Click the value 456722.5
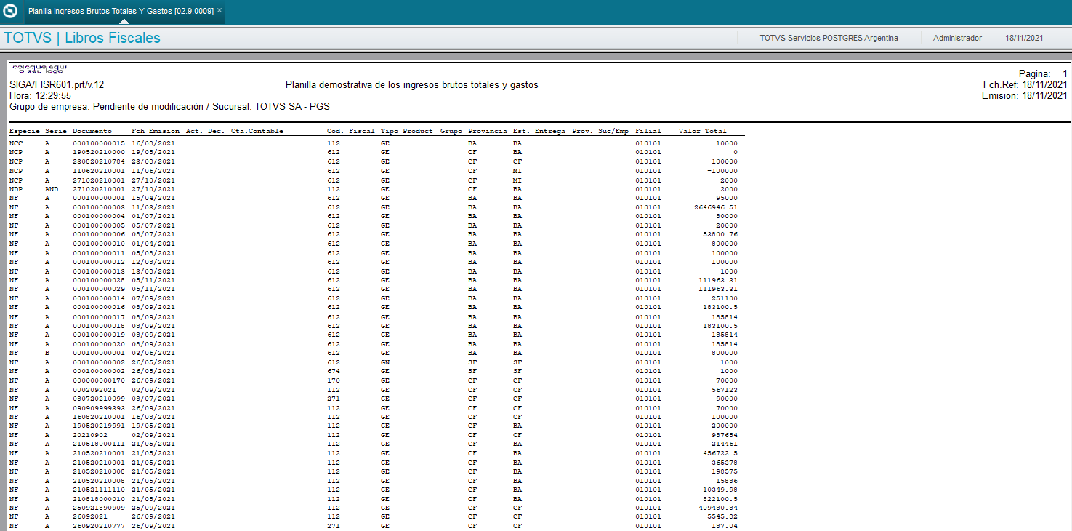This screenshot has width=1072, height=531. (x=720, y=453)
